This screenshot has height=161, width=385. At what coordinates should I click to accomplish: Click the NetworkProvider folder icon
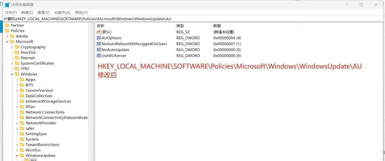tap(22, 123)
